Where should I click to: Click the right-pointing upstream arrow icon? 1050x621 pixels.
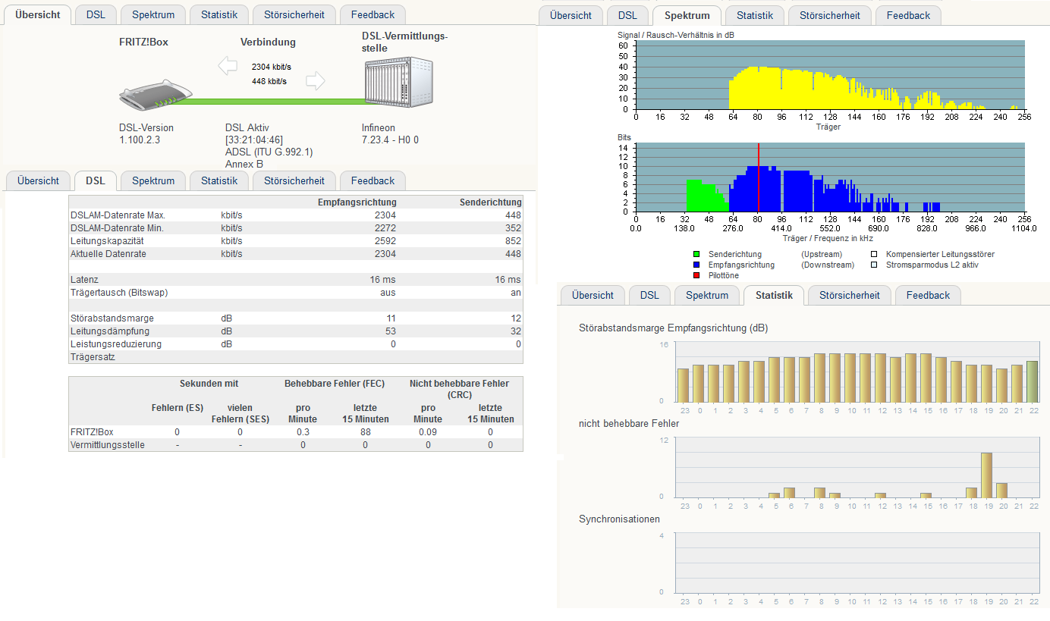tap(316, 81)
